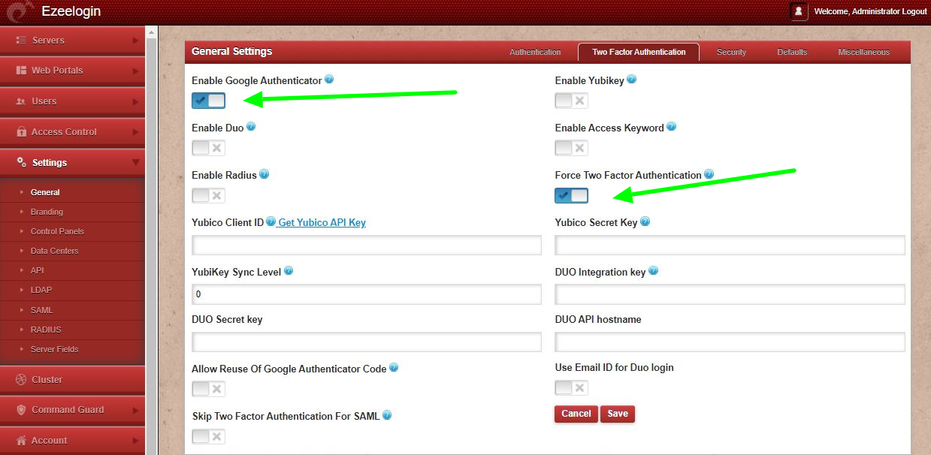This screenshot has height=455, width=931.
Task: Open help icon beside YubiKey Sync Level
Action: point(289,271)
